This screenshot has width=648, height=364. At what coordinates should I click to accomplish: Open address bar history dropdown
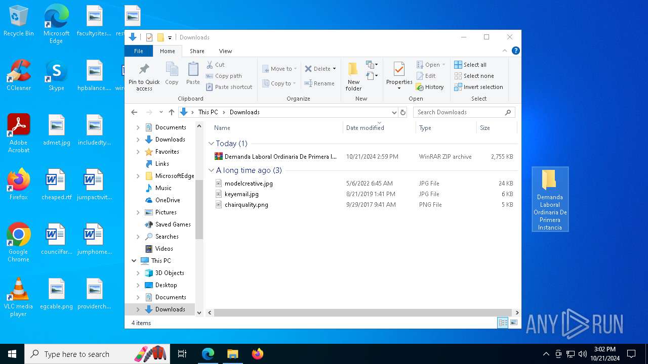[394, 112]
